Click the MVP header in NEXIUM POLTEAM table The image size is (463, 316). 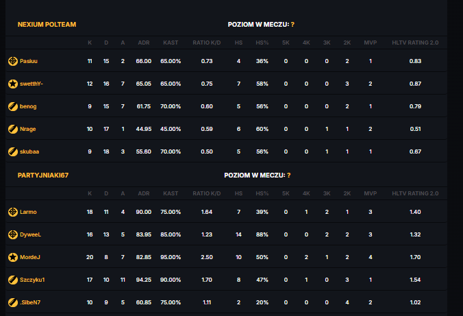click(371, 42)
